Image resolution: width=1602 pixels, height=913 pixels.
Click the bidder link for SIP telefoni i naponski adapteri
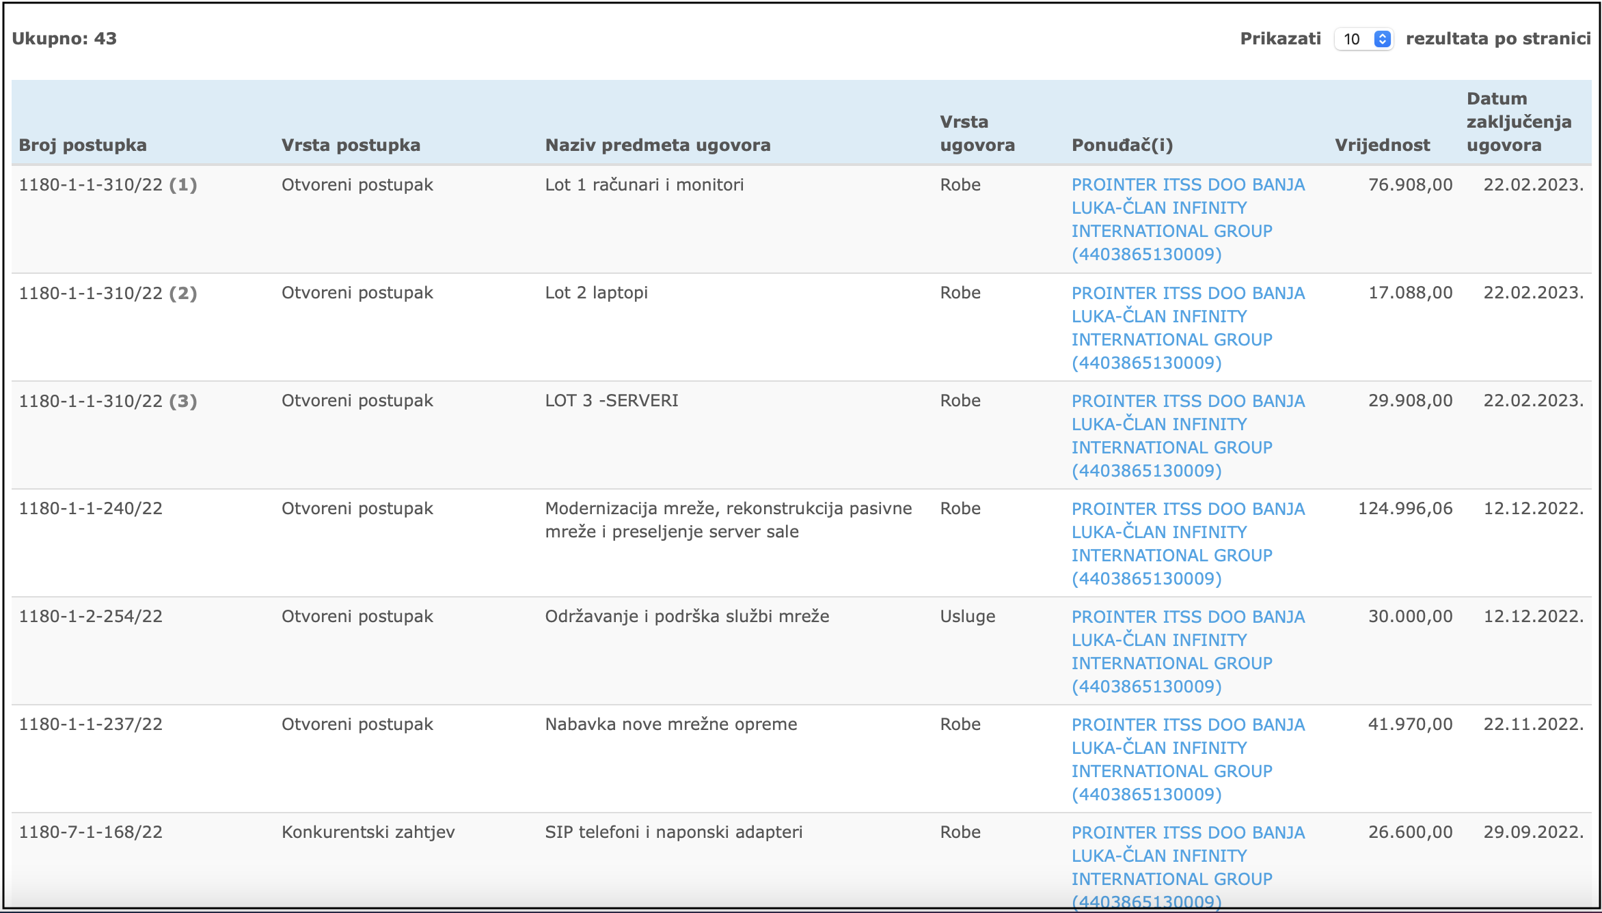click(1188, 867)
